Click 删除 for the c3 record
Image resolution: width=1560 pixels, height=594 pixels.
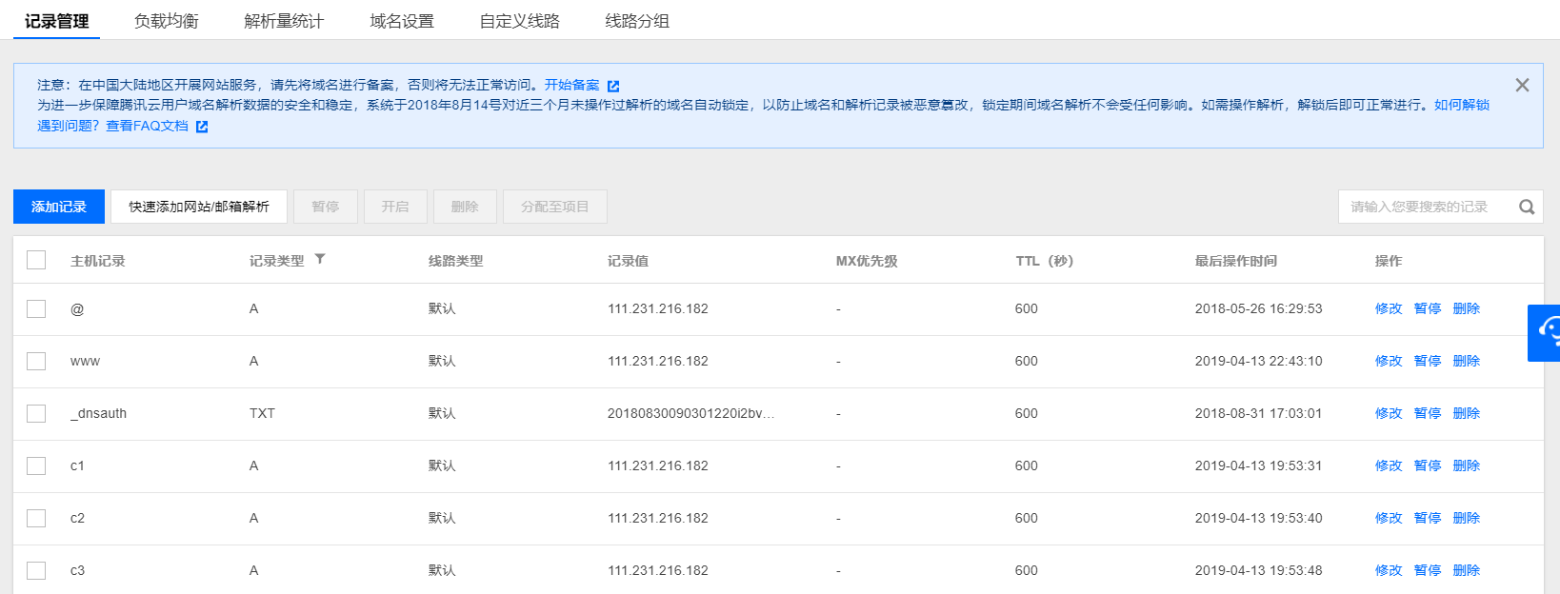tap(1467, 570)
